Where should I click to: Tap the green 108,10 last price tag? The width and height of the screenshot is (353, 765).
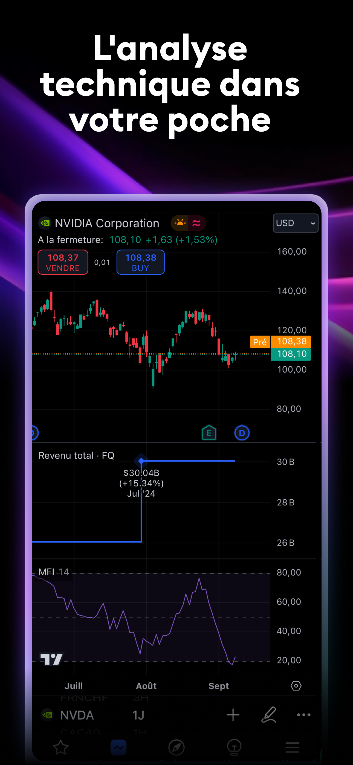coord(291,354)
